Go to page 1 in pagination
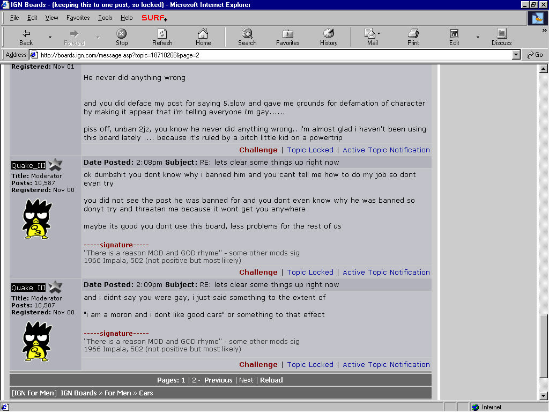549x412 pixels. (x=183, y=380)
